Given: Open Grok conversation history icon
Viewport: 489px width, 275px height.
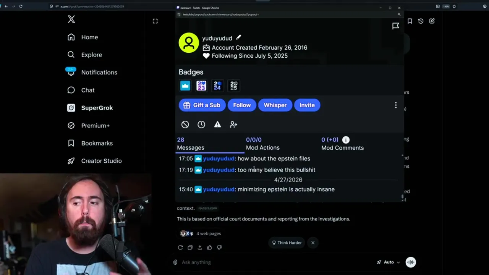Looking at the screenshot, I should point(421,21).
